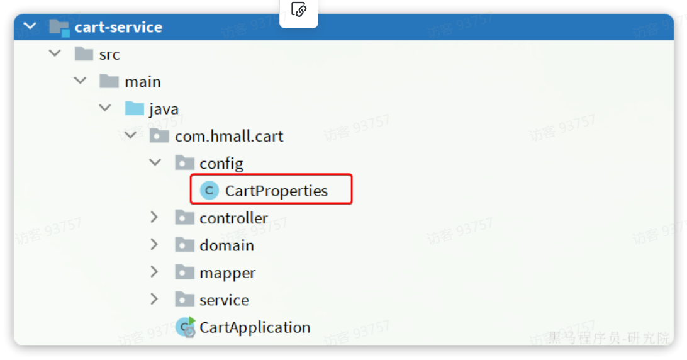Click the blue java source folder icon
The height and width of the screenshot is (360, 687).
click(135, 108)
